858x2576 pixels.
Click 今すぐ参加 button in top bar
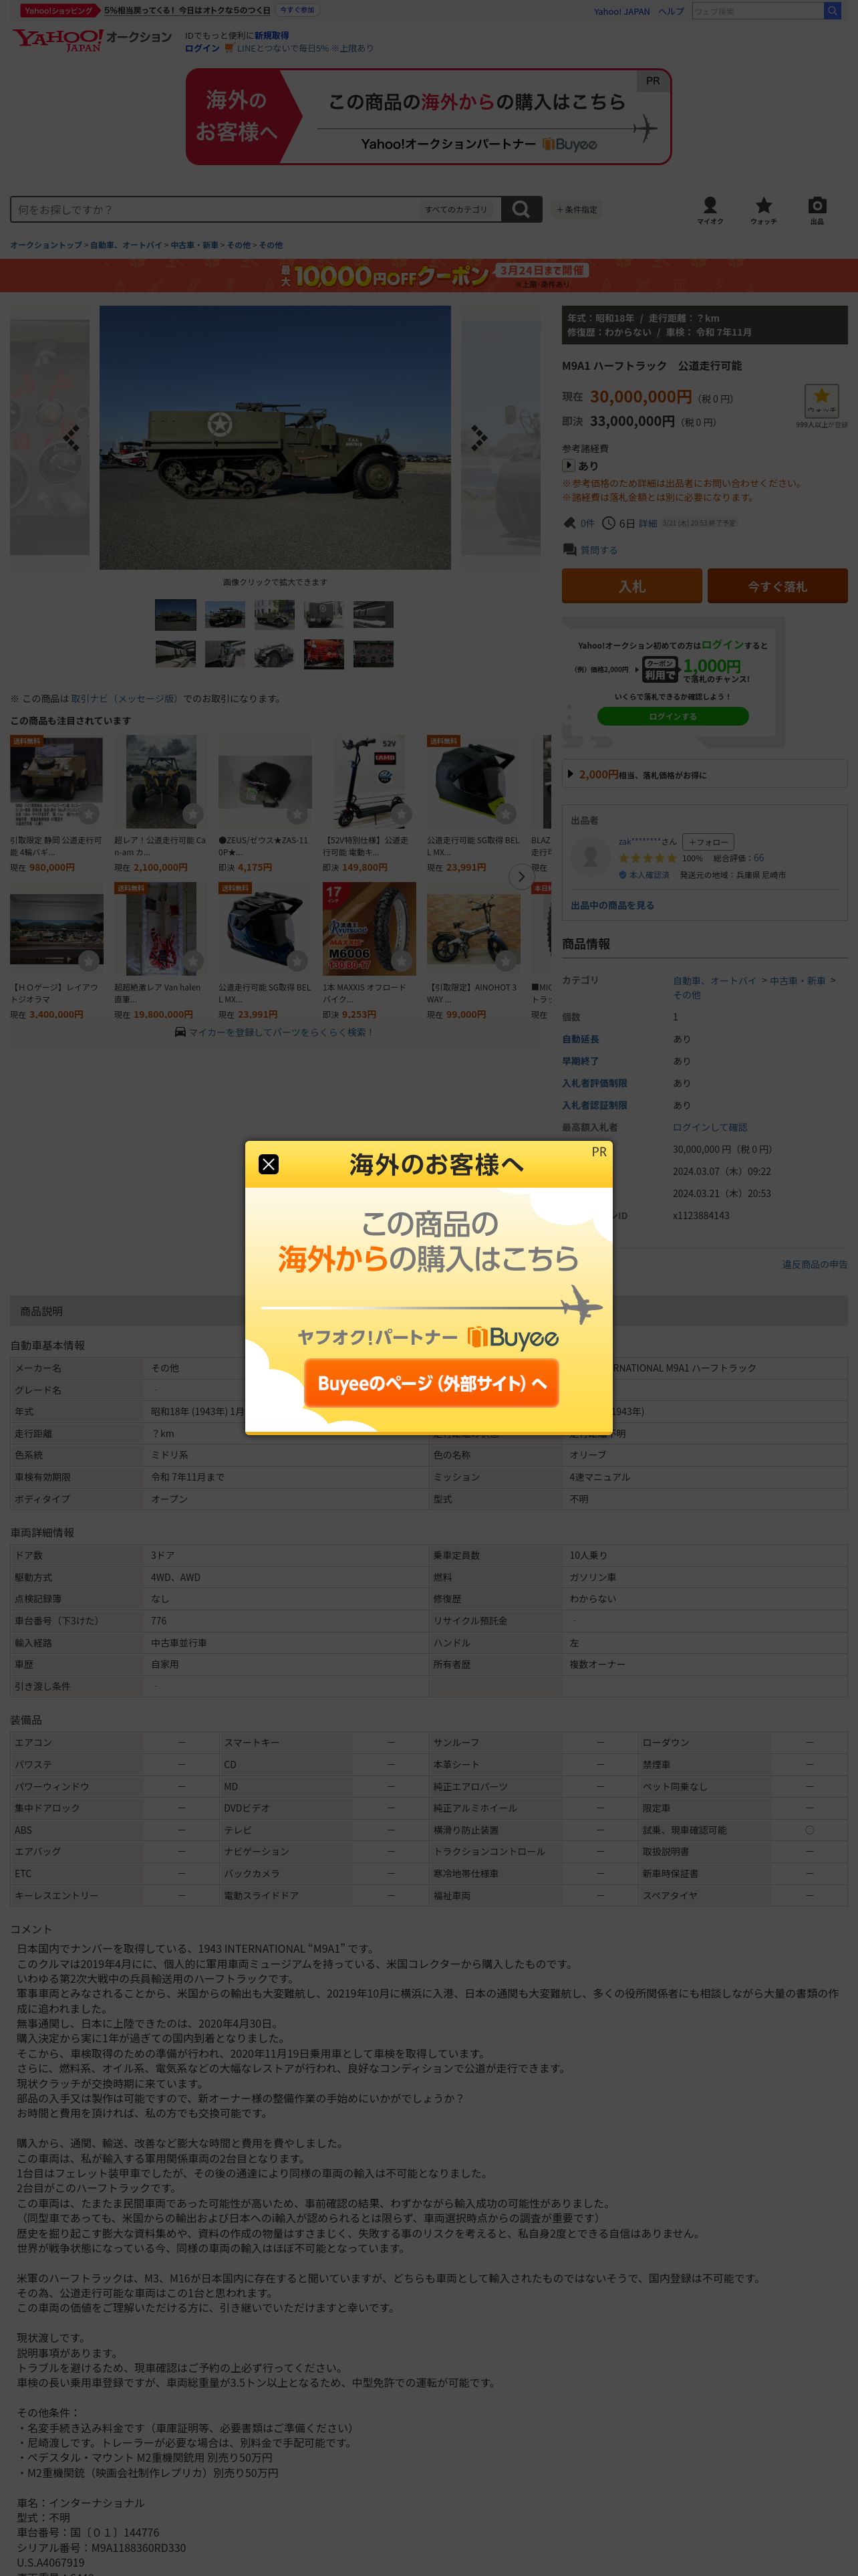click(x=297, y=10)
